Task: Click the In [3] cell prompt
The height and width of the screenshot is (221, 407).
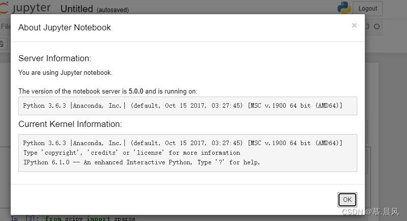Action: pyautogui.click(x=21, y=218)
